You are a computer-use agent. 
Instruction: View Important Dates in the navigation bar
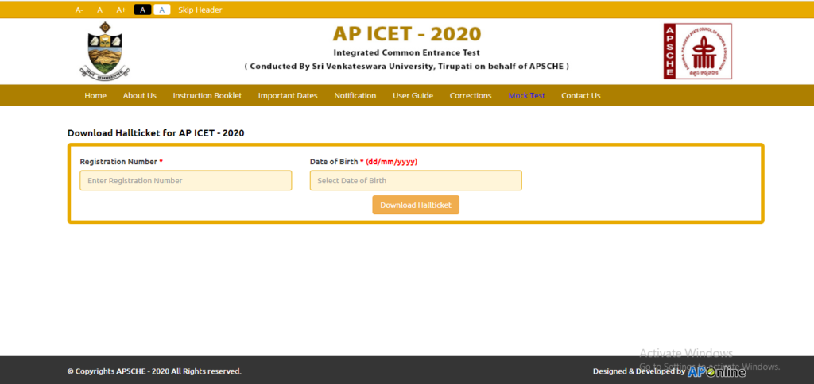point(288,95)
